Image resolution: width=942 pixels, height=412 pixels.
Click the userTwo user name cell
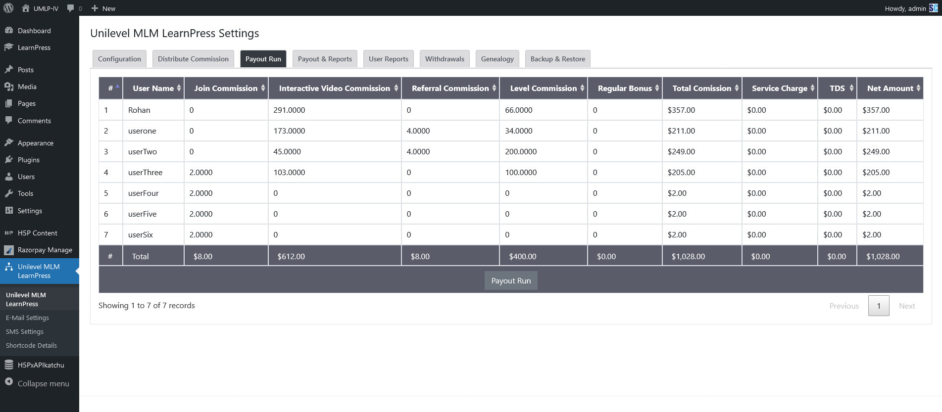tap(153, 151)
